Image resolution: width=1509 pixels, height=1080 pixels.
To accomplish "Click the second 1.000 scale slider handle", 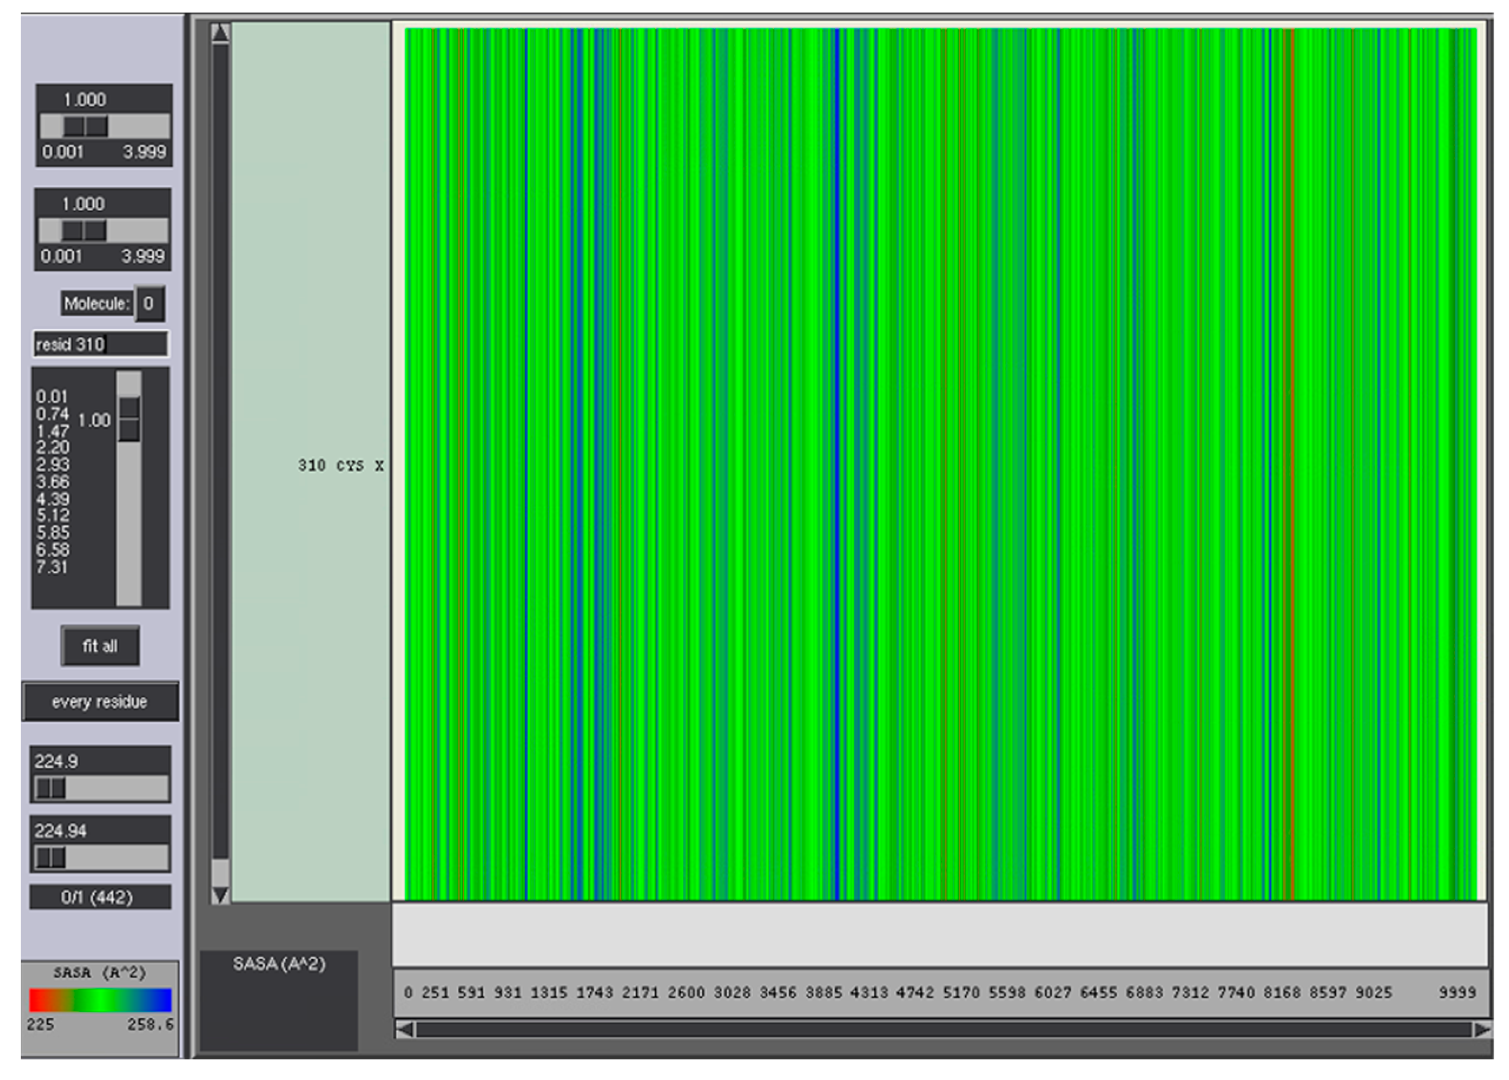I will [84, 231].
